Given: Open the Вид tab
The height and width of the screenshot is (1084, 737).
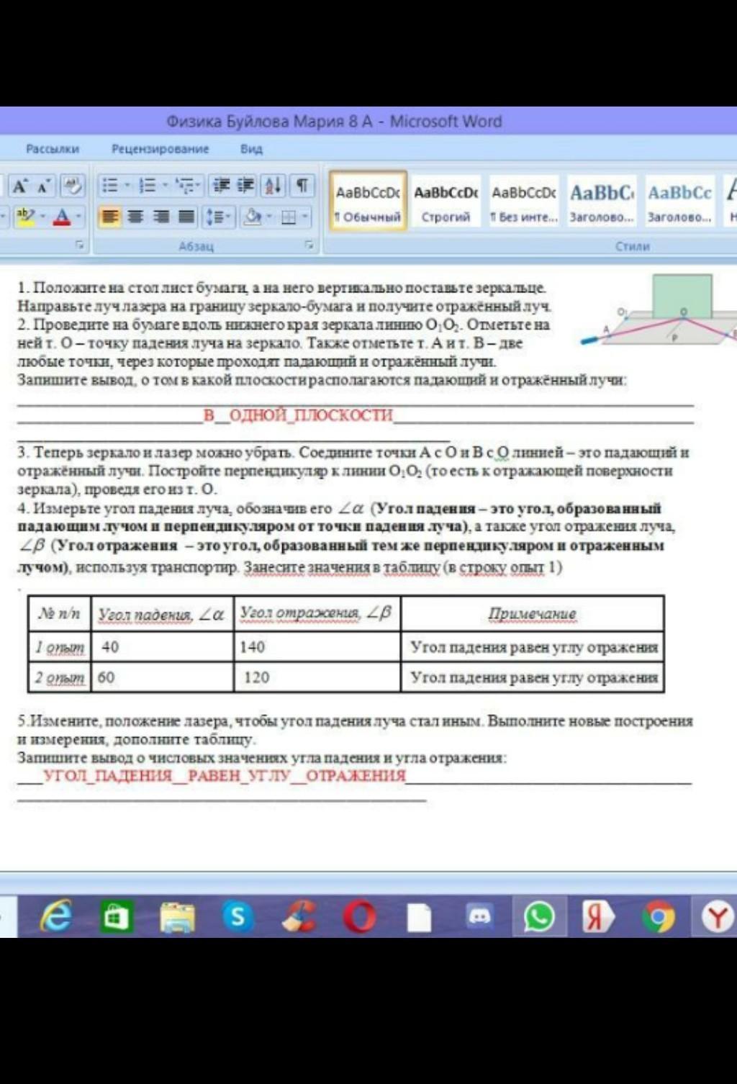Looking at the screenshot, I should pyautogui.click(x=251, y=149).
